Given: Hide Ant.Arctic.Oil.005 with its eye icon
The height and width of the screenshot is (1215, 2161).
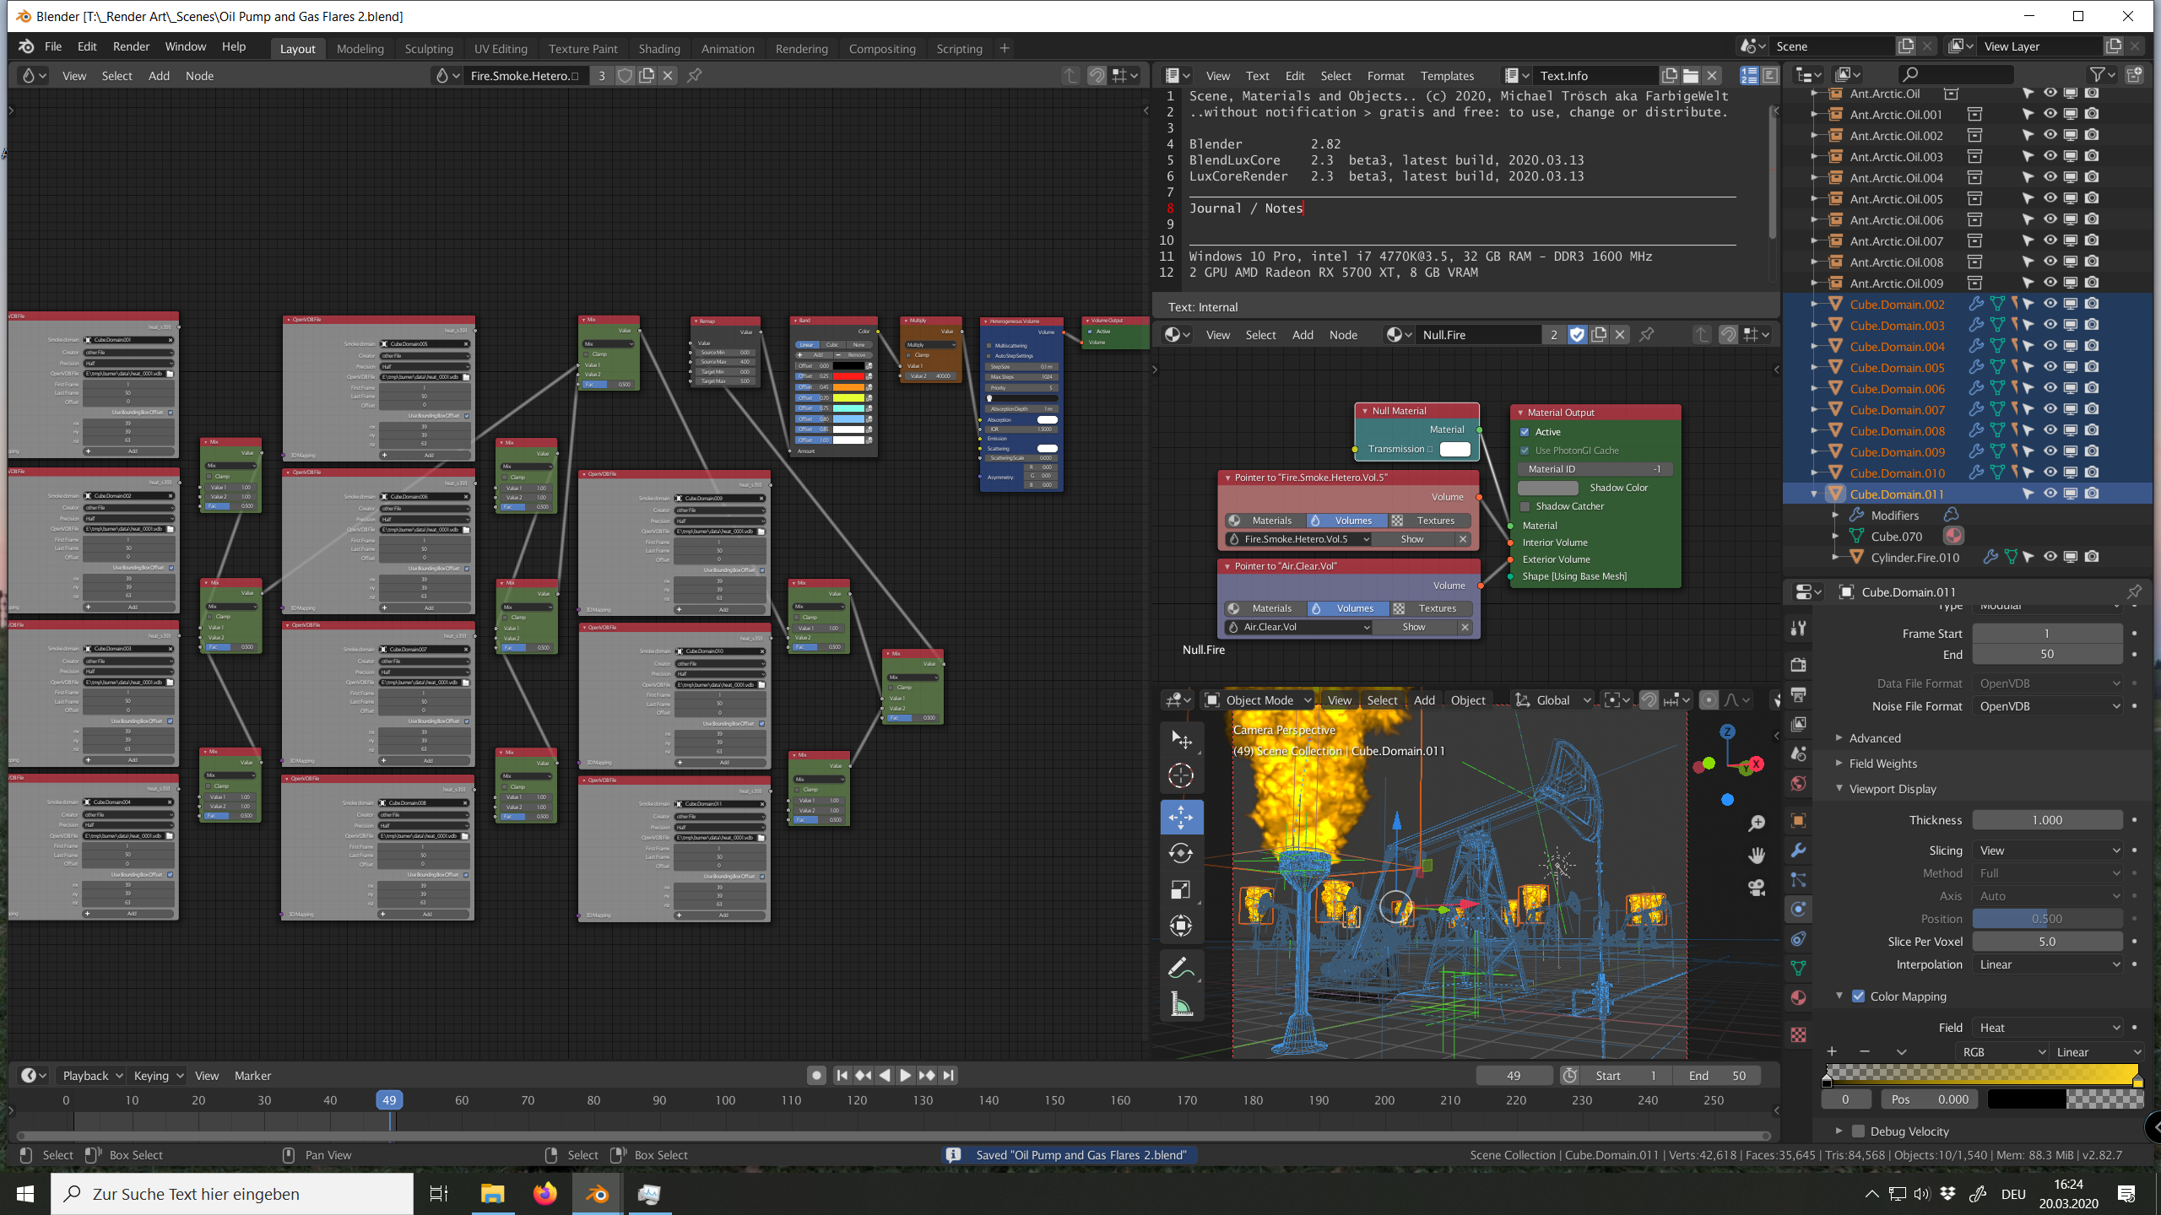Looking at the screenshot, I should point(2050,198).
